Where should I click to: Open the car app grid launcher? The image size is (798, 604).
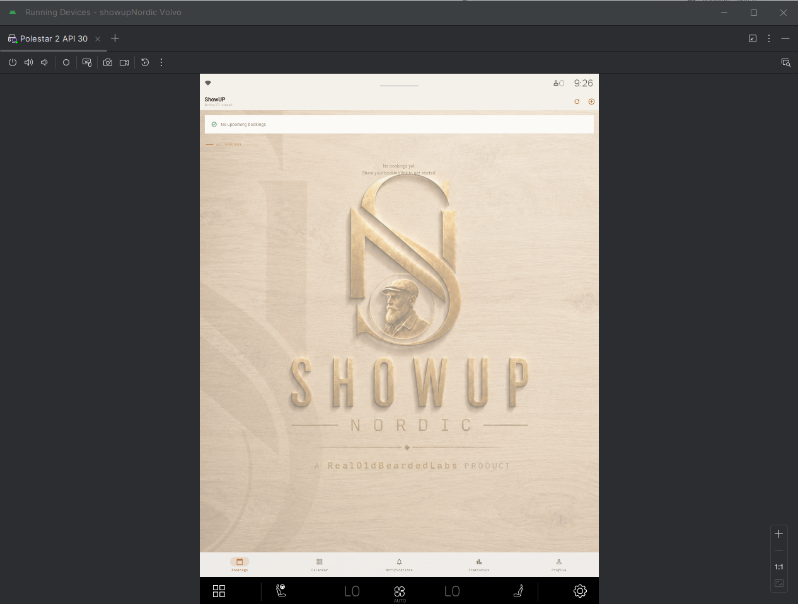click(x=219, y=591)
